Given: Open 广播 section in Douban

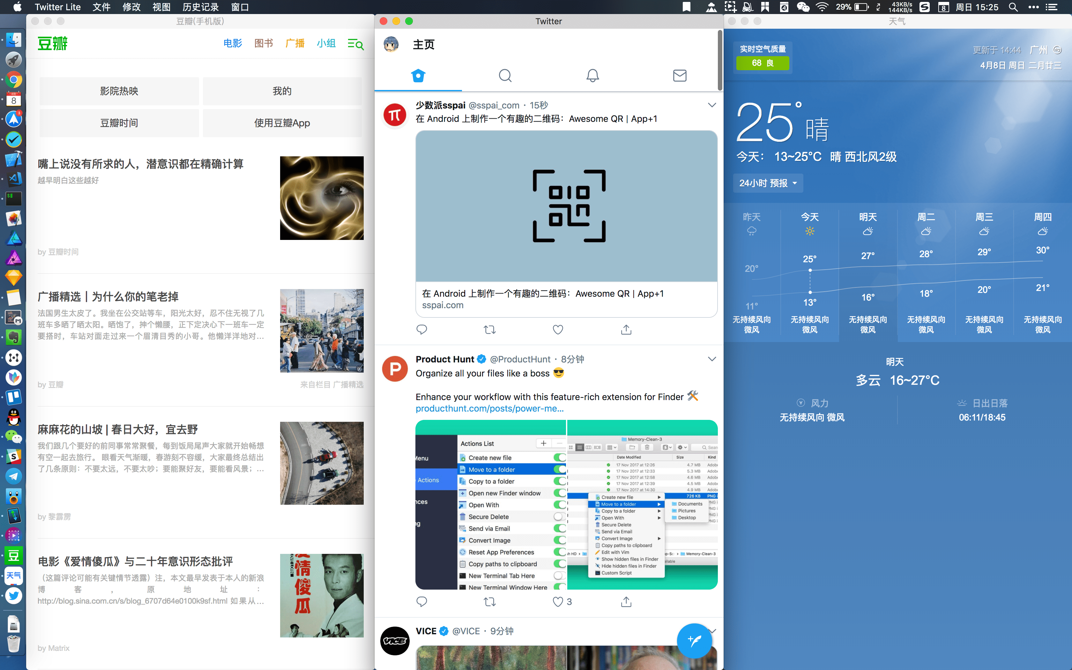Looking at the screenshot, I should point(295,43).
